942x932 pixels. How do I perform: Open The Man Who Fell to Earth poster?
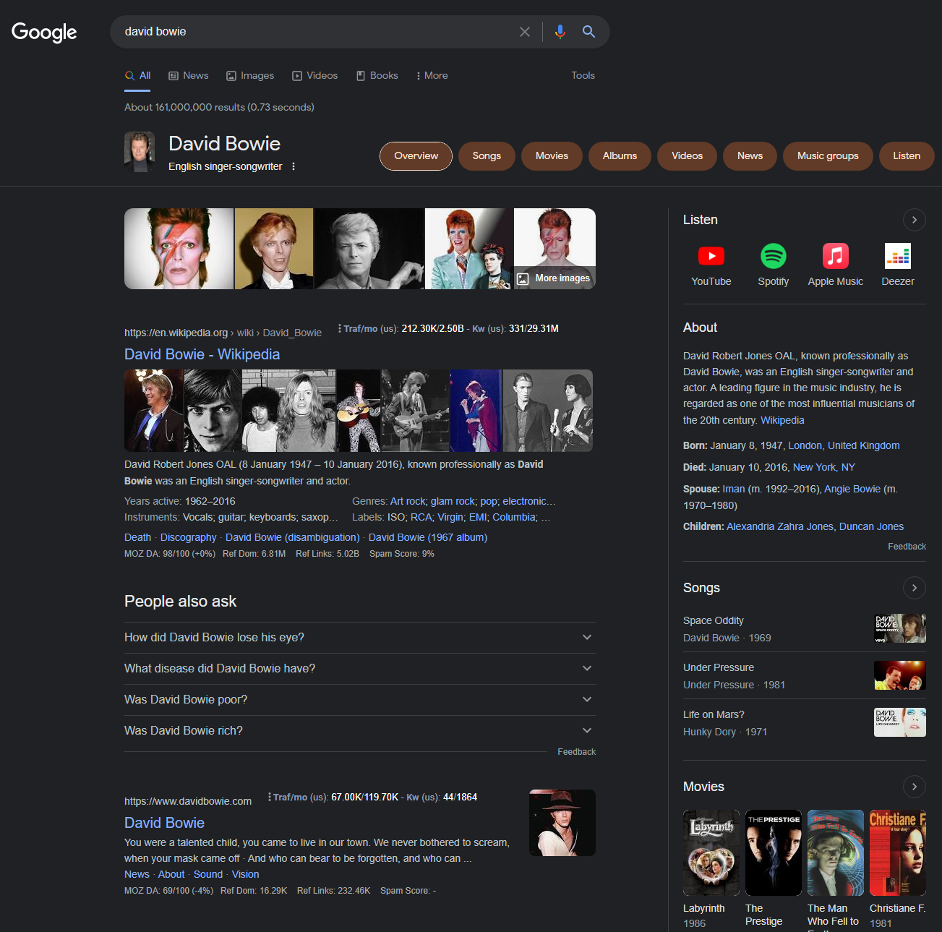pyautogui.click(x=836, y=853)
